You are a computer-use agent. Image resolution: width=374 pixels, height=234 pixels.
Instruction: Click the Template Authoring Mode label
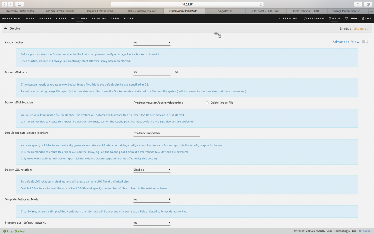pyautogui.click(x=22, y=200)
